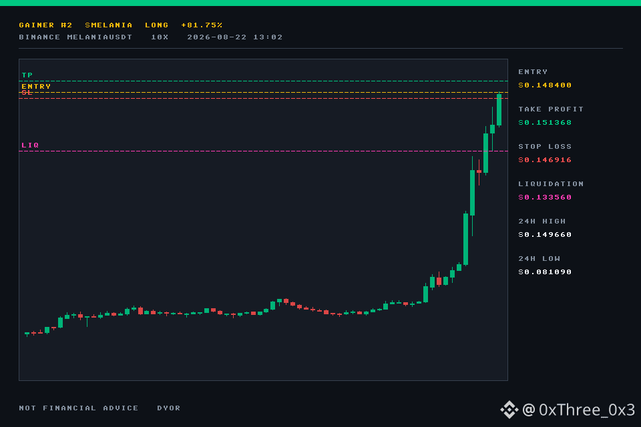Click the 'TAKE PROFIT' heading

tap(551, 109)
